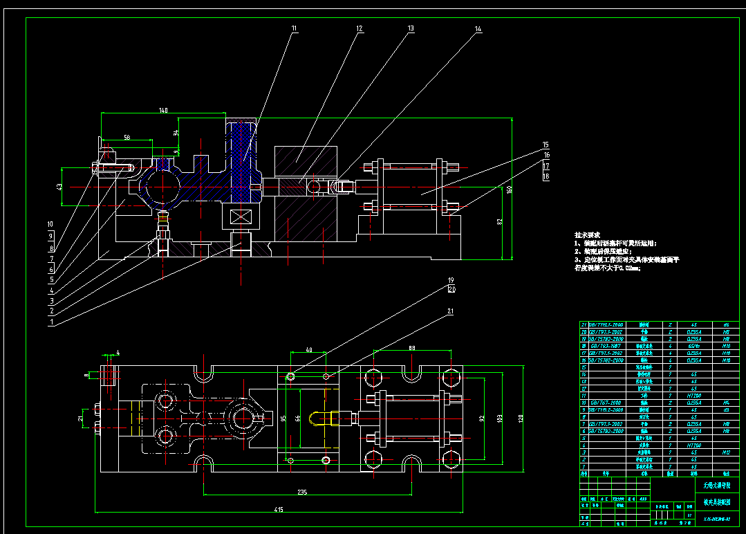Viewport: 746px width, 534px height.
Task: Select the 58 dimension text
Action: point(127,137)
